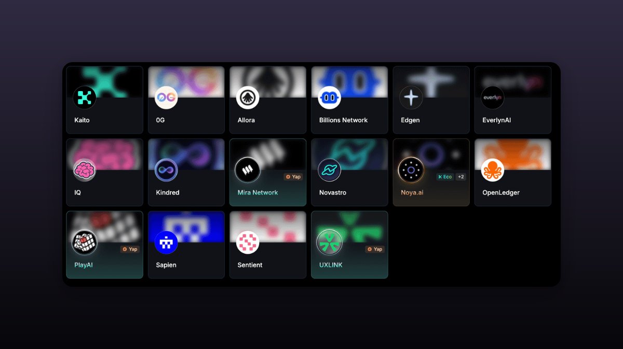Open the EverlynAI name label
This screenshot has width=623, height=349.
click(x=497, y=120)
